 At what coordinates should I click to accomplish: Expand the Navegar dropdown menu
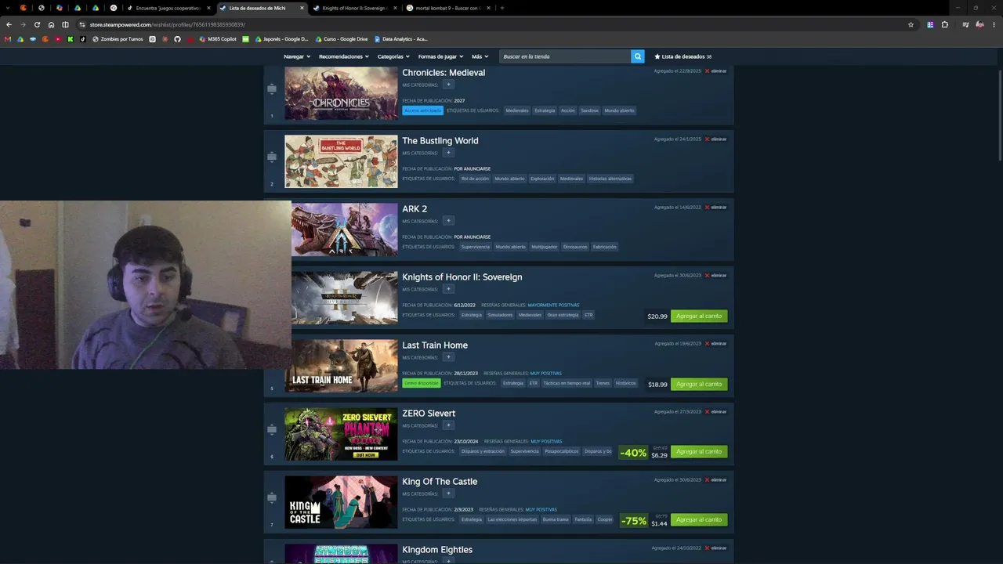(297, 56)
